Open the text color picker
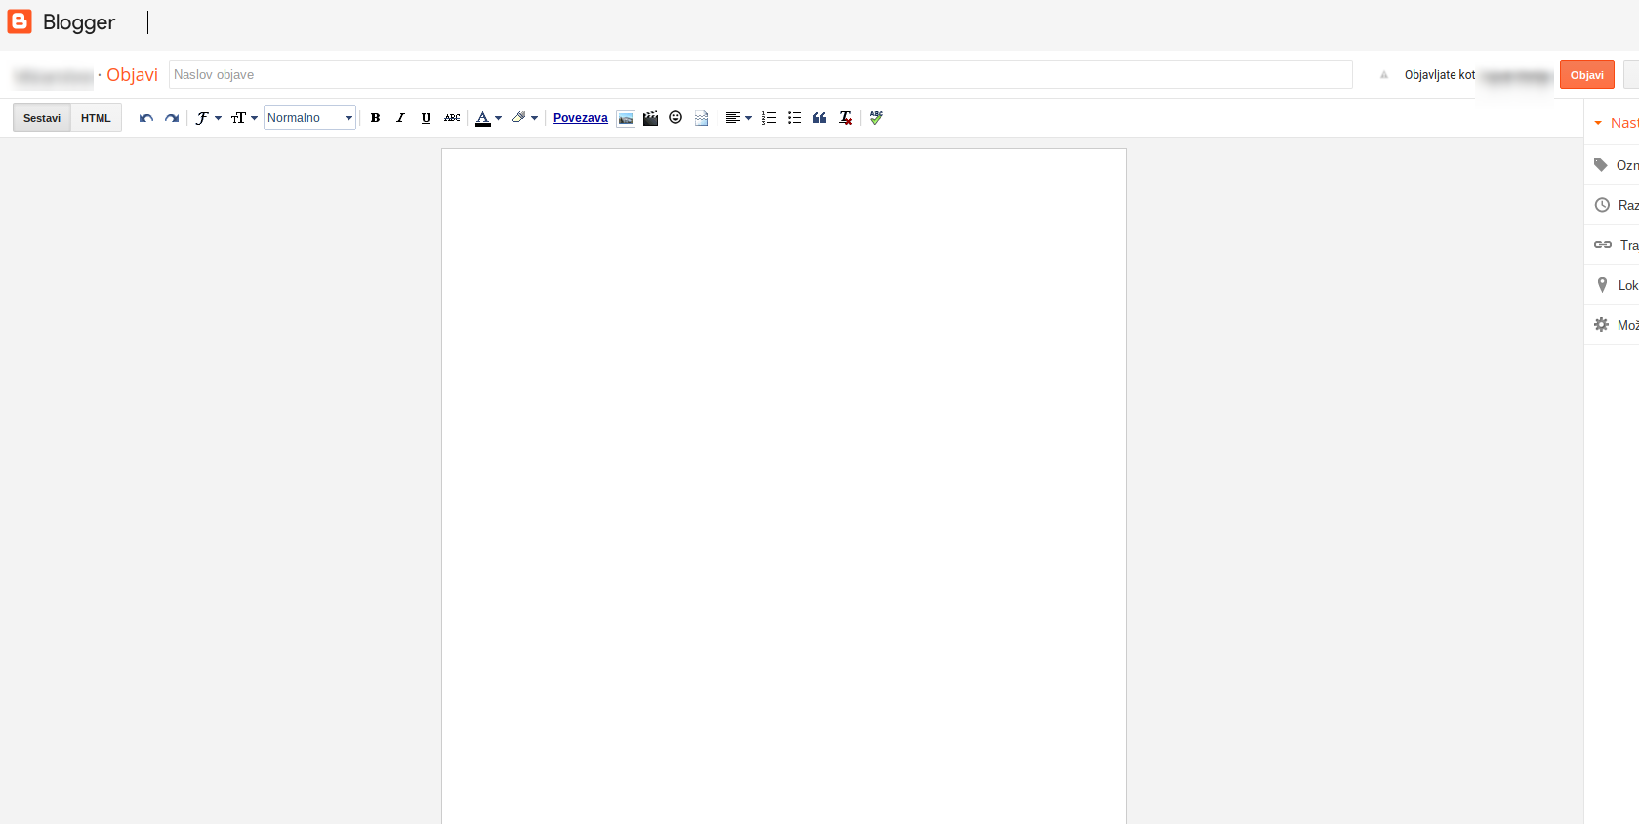The height and width of the screenshot is (824, 1639). [x=488, y=118]
